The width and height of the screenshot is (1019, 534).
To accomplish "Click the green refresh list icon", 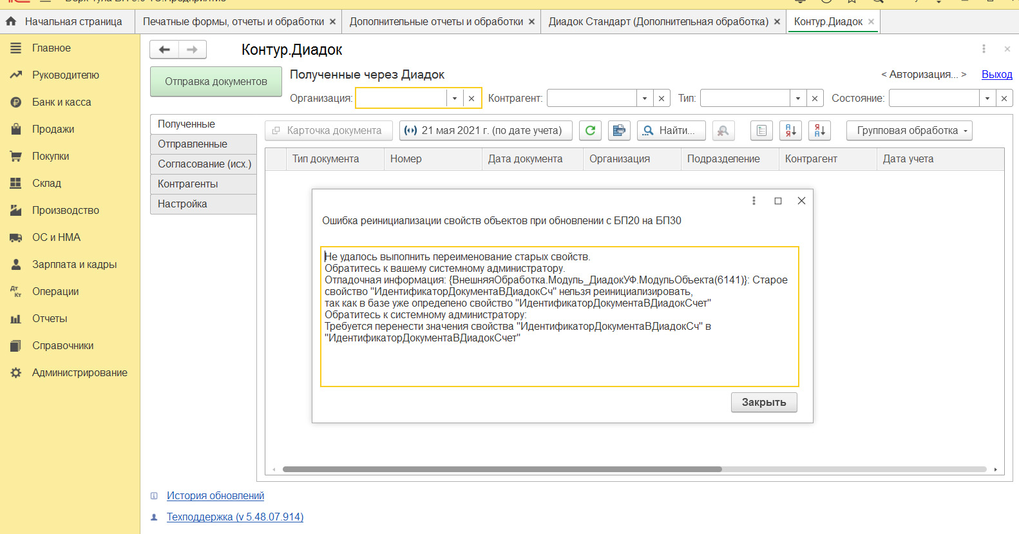I will click(590, 131).
